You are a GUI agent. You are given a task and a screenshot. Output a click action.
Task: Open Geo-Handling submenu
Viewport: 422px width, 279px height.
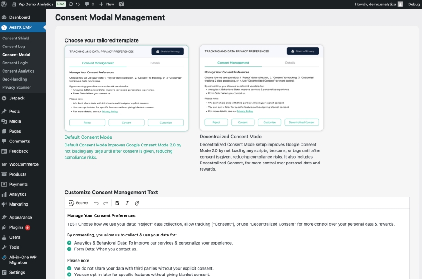[x=14, y=79]
